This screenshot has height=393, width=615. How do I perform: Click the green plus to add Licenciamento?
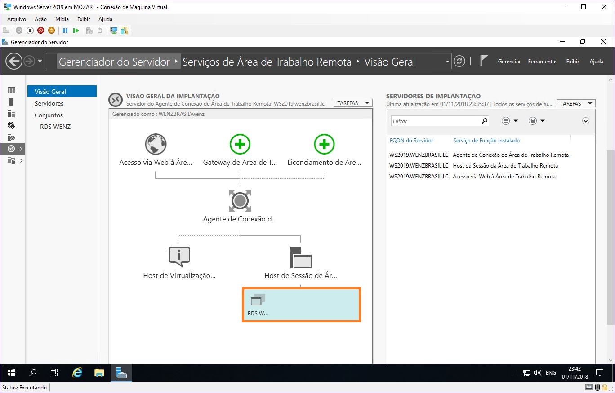[324, 144]
